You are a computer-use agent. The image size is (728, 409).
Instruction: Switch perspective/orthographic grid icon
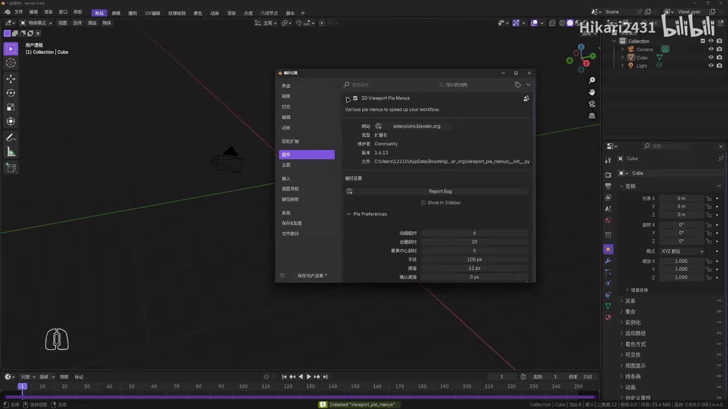(x=592, y=116)
